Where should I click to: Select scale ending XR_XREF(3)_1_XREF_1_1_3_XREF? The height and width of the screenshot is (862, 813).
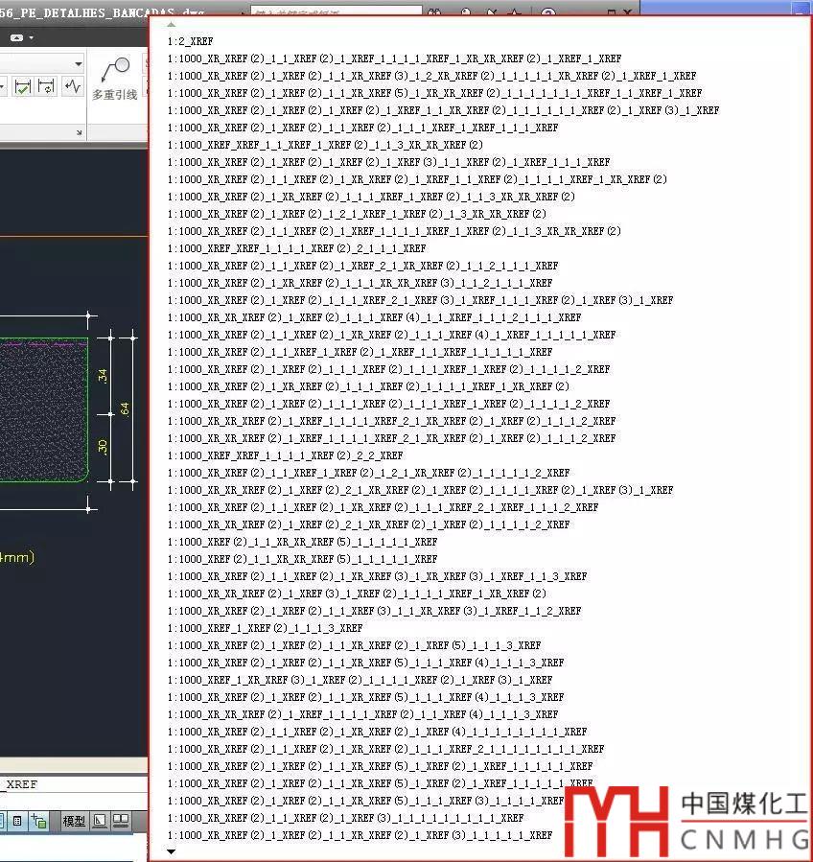(x=377, y=576)
